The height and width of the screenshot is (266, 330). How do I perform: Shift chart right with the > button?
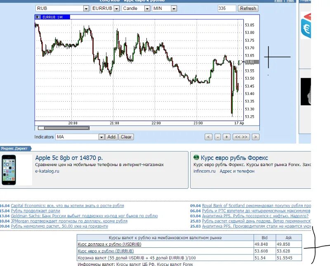coord(255,137)
